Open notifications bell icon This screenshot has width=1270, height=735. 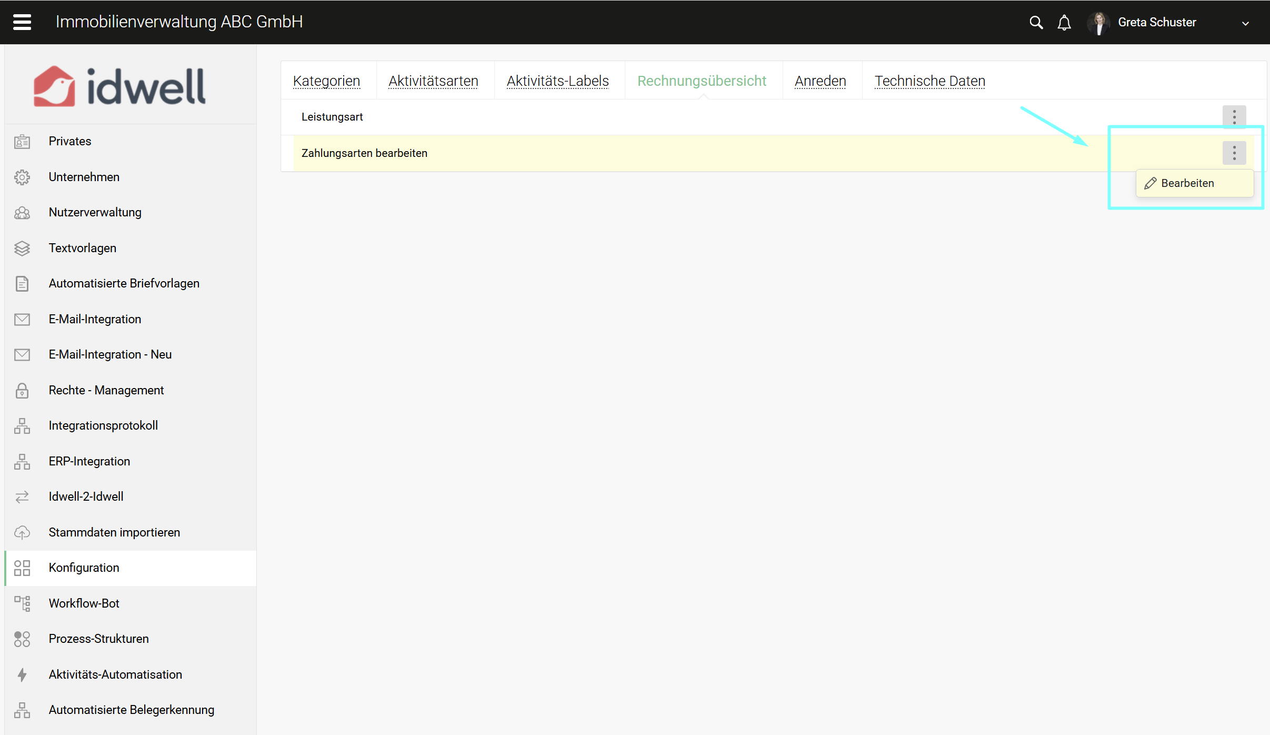(1064, 23)
